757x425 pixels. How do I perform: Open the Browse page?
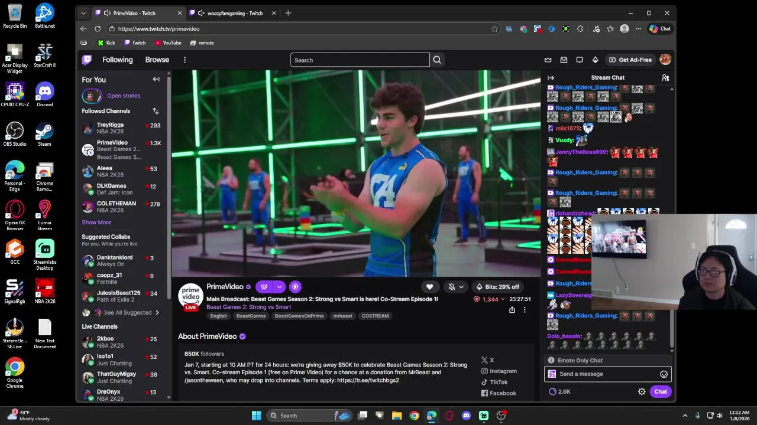[x=157, y=60]
